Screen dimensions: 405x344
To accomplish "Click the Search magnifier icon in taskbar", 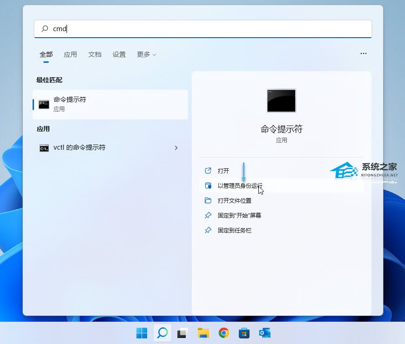I will tap(162, 333).
